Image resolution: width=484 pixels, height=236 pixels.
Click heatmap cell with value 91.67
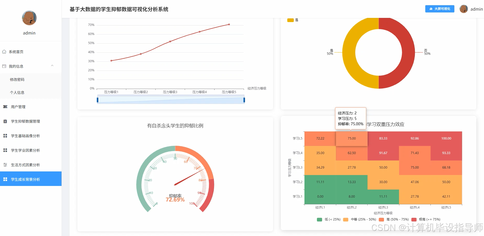(383, 153)
